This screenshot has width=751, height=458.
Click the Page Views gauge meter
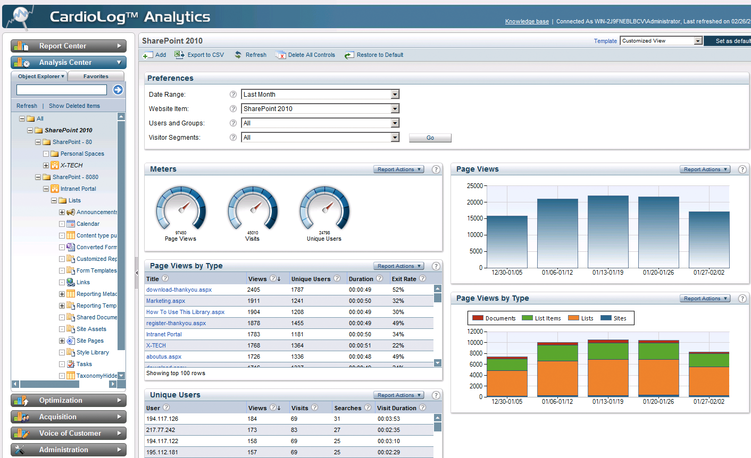click(x=181, y=208)
